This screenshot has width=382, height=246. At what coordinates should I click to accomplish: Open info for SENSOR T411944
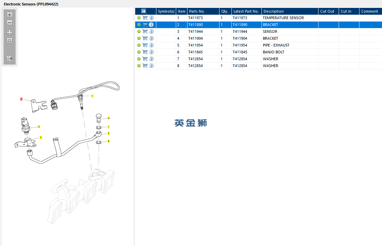point(151,31)
